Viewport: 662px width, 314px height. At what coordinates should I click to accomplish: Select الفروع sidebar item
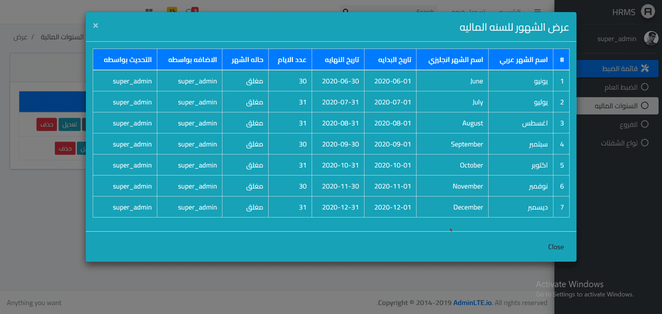coord(618,124)
